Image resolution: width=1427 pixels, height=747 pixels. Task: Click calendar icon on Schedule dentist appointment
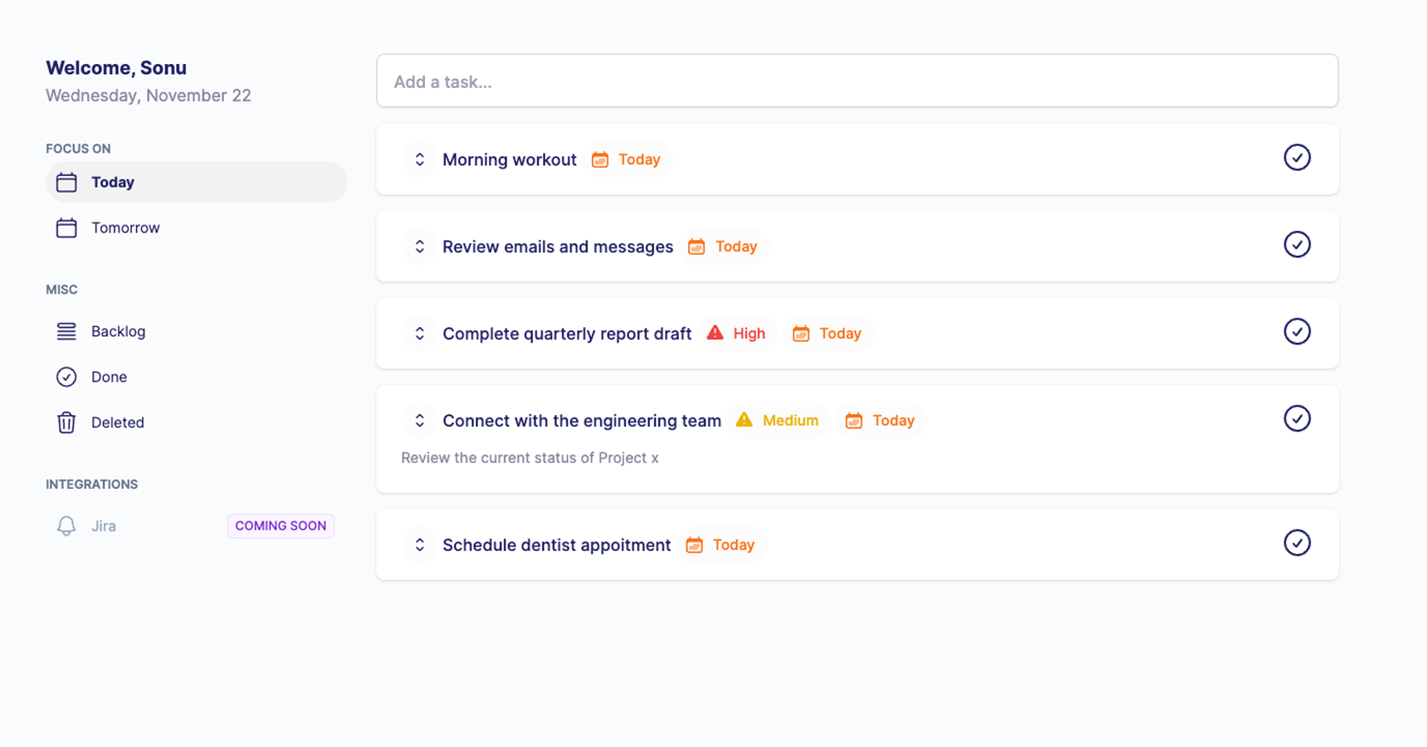point(694,544)
